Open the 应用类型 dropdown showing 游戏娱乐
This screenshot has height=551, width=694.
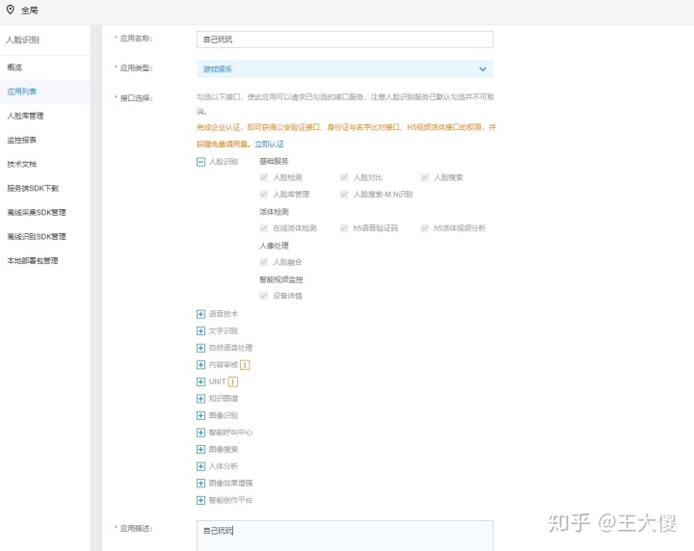pos(345,69)
